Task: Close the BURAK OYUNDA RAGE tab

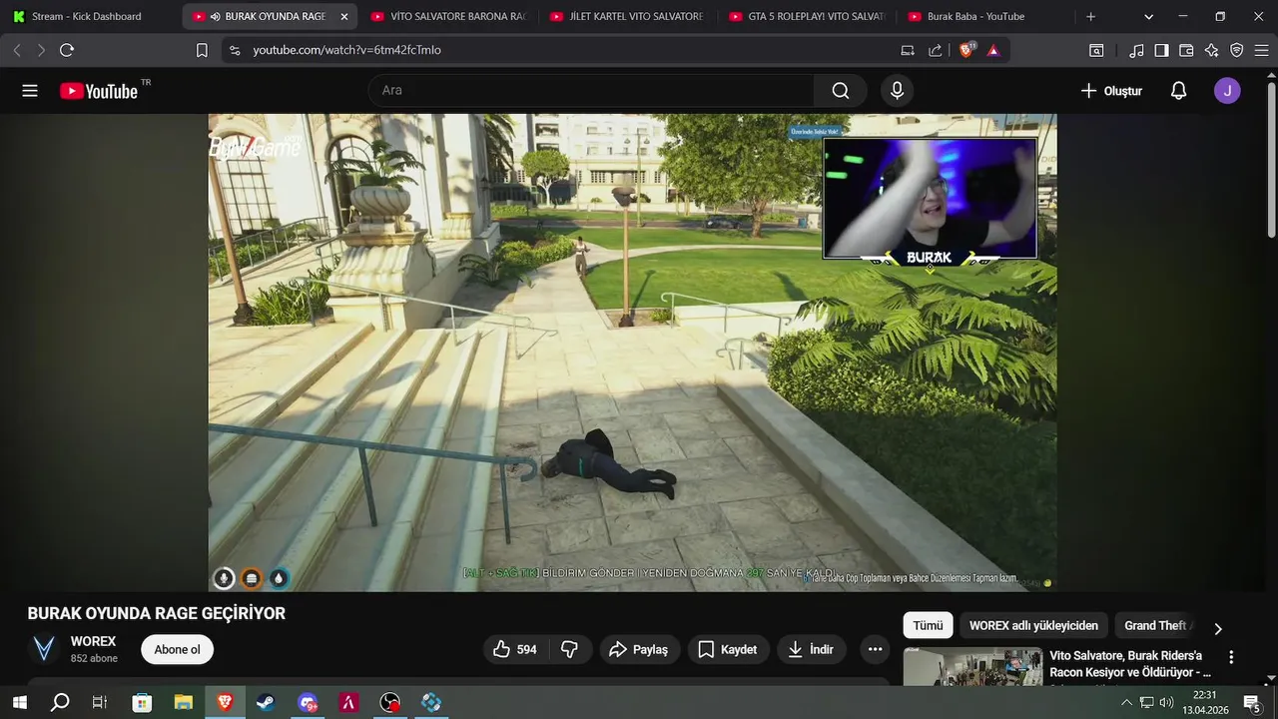Action: click(x=344, y=17)
